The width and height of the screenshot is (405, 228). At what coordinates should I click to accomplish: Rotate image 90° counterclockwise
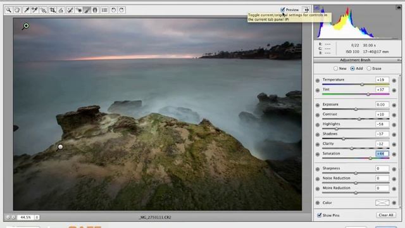pyautogui.click(x=113, y=10)
